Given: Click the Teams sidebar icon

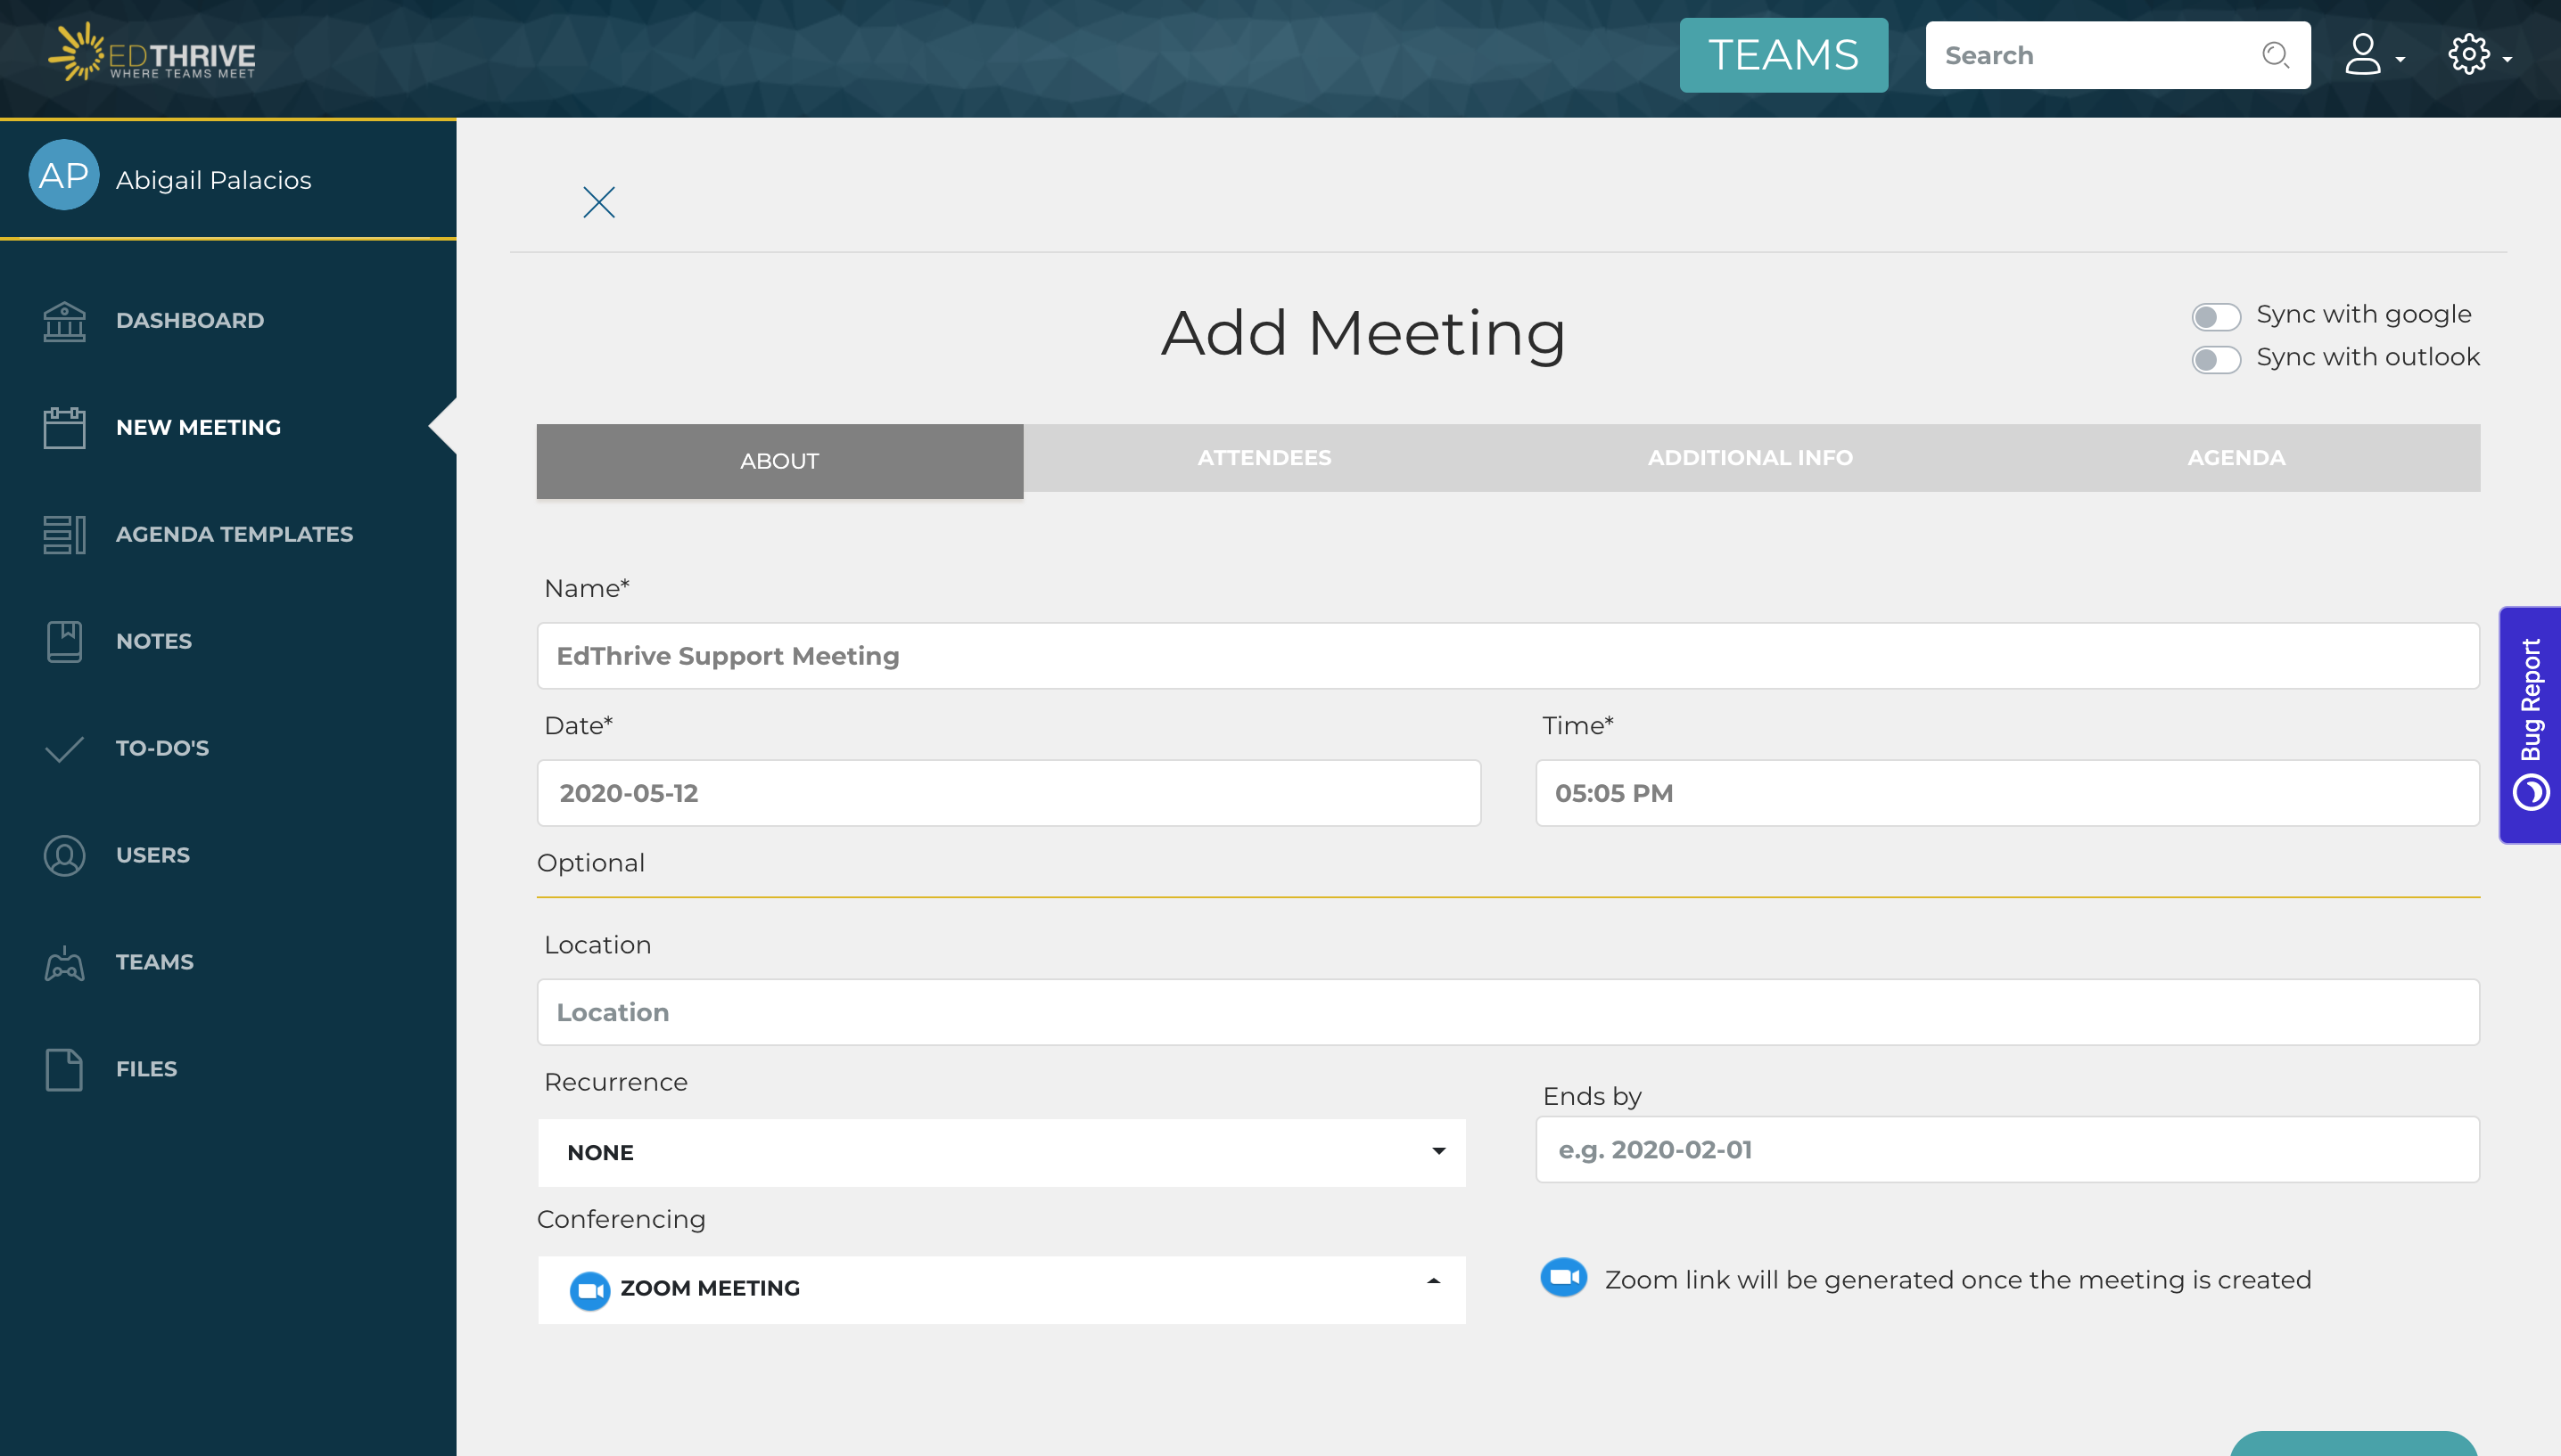Looking at the screenshot, I should coord(64,963).
